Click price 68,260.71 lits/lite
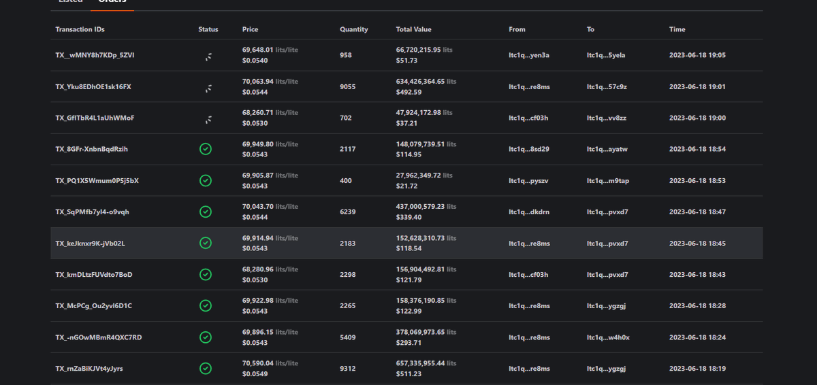Image resolution: width=817 pixels, height=385 pixels. [270, 112]
